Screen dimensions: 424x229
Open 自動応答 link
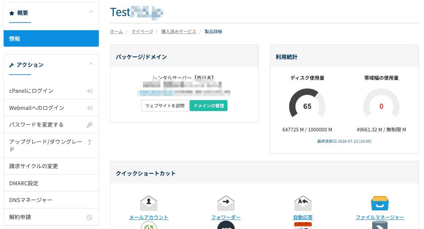coord(303,217)
